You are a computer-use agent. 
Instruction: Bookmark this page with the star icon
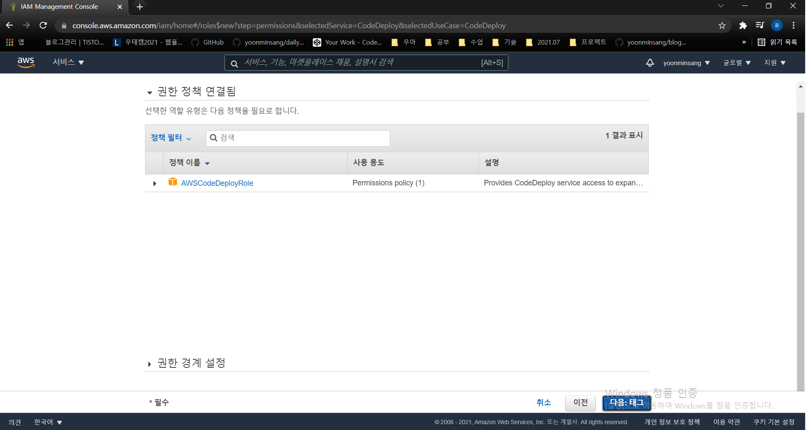point(722,25)
